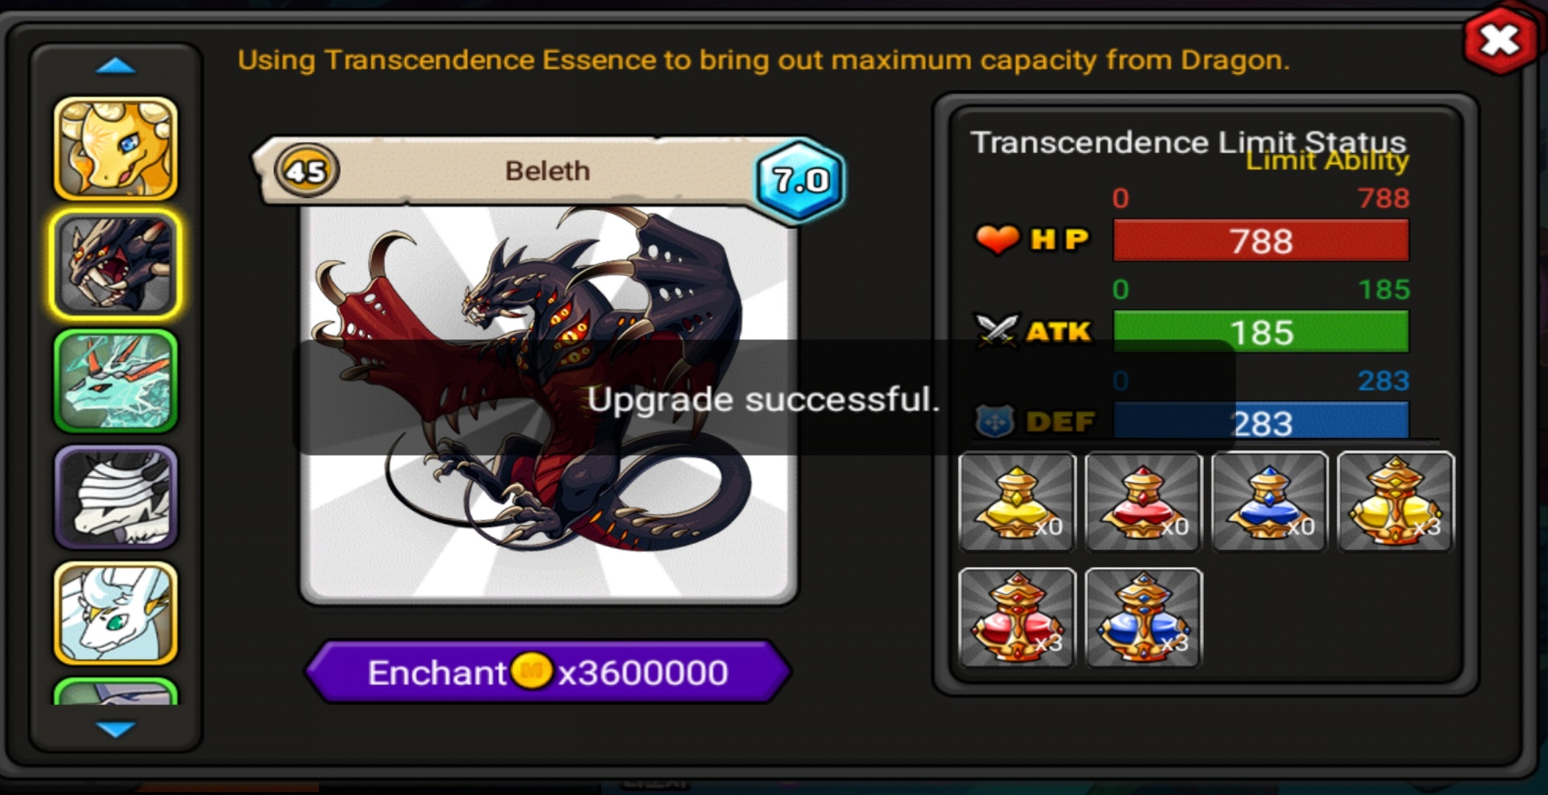Viewport: 1548px width, 795px height.
Task: Select the large blue essence potion x3
Action: [1143, 618]
